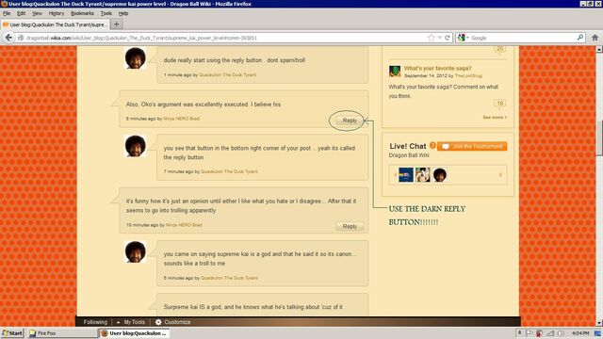Click the bookmark star icon in address bar
The image size is (603, 339).
432,38
